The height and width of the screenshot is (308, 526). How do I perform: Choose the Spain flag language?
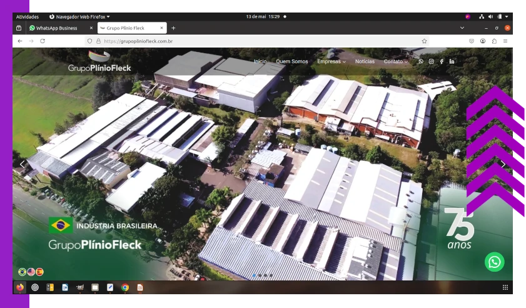click(x=39, y=272)
